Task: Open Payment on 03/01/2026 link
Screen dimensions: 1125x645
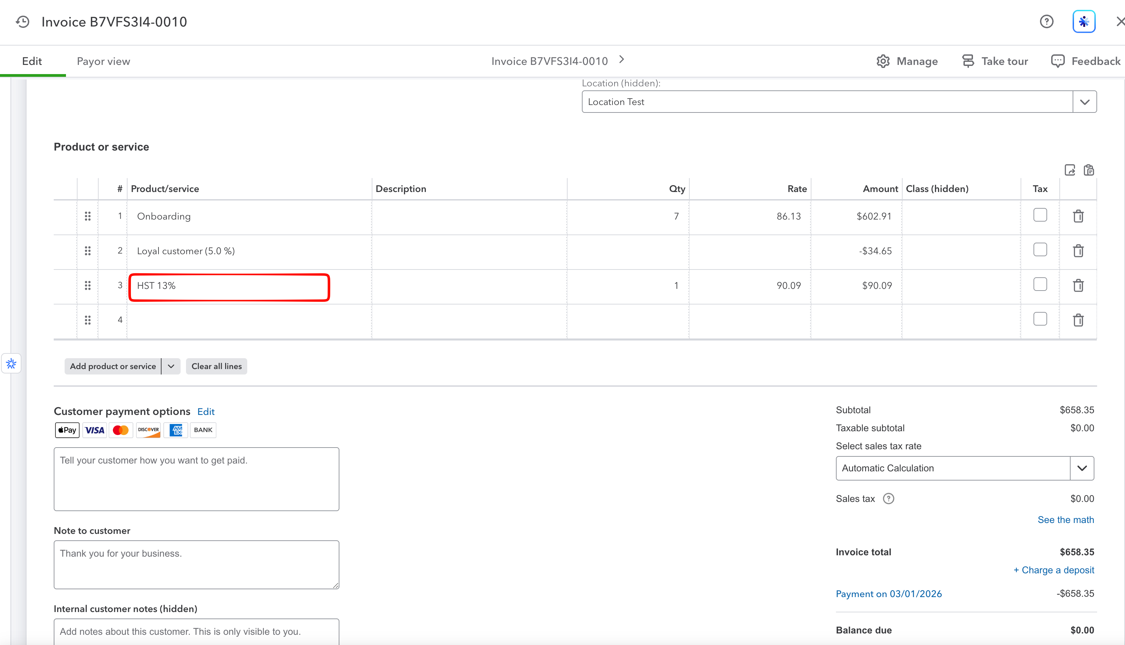Action: [889, 594]
